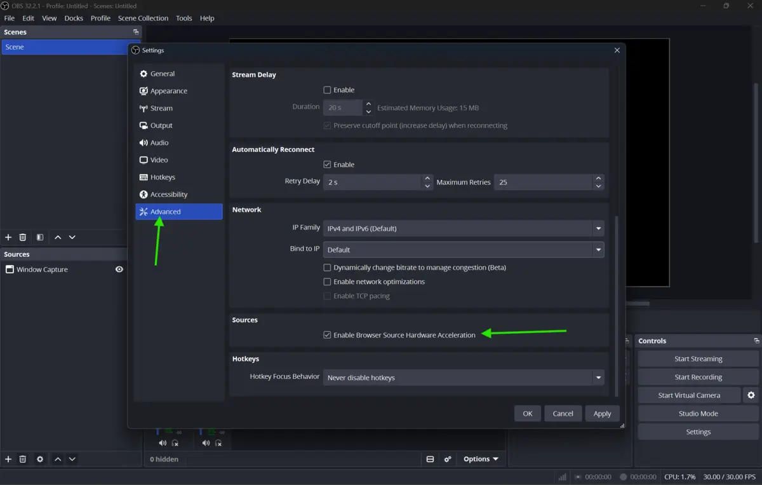Image resolution: width=762 pixels, height=485 pixels.
Task: Mute the first audio mixer channel speaker icon
Action: pyautogui.click(x=163, y=443)
